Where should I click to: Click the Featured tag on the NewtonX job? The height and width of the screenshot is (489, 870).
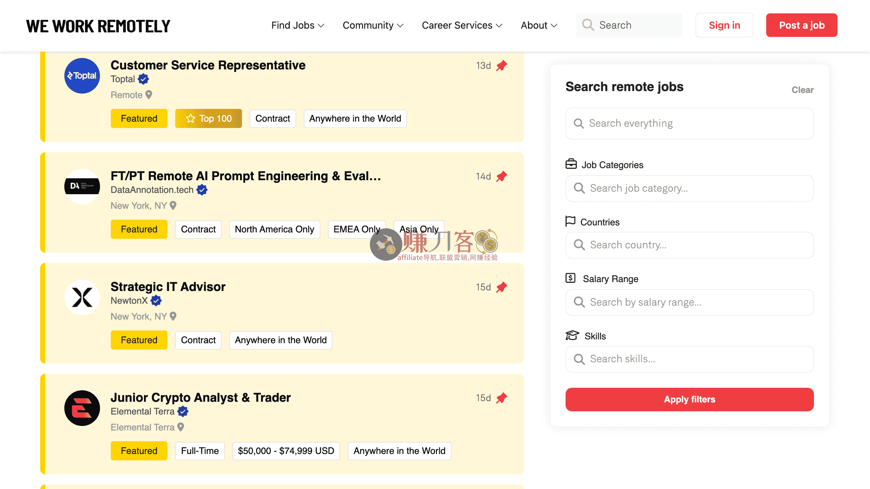(x=139, y=340)
